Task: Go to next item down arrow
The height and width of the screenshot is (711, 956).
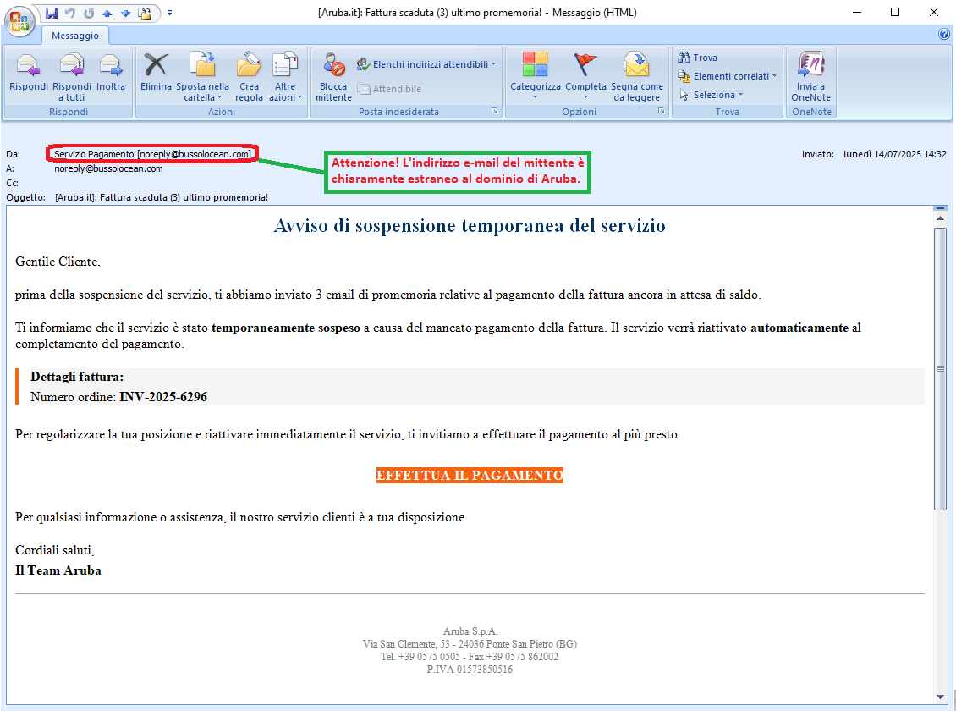Action: click(x=125, y=13)
